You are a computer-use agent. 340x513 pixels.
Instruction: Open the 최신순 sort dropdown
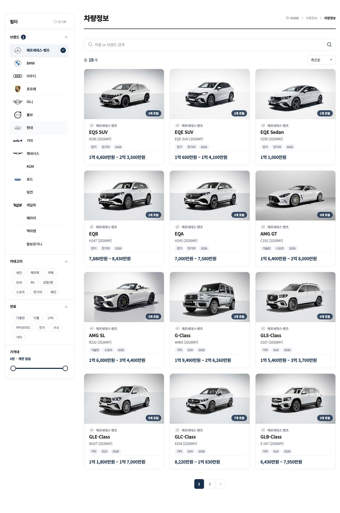(321, 60)
